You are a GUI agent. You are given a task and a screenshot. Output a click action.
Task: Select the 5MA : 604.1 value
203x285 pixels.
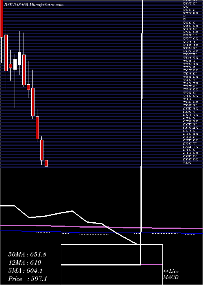click(x=25, y=271)
